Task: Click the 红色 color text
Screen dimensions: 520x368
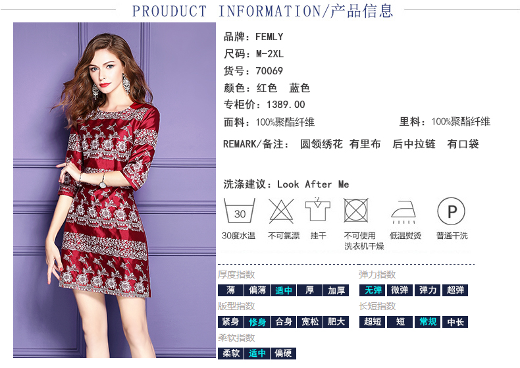Action: (267, 88)
